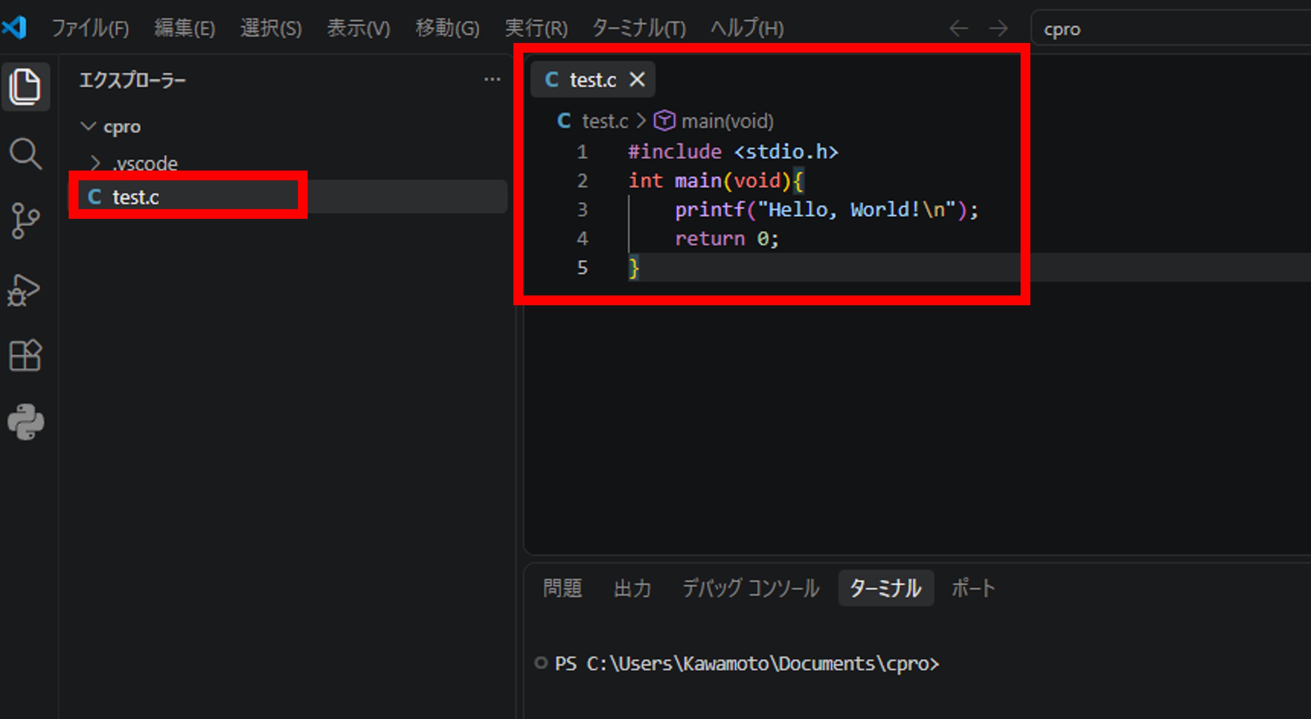Open the Run and Debug view icon
Screen dimensions: 1311x719
[x=24, y=290]
